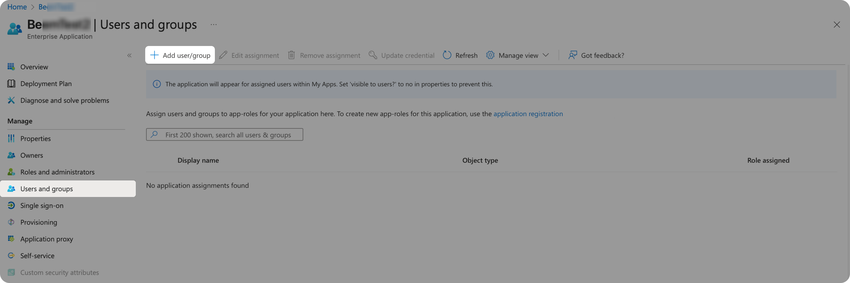Click the Refresh label
850x283 pixels.
466,55
